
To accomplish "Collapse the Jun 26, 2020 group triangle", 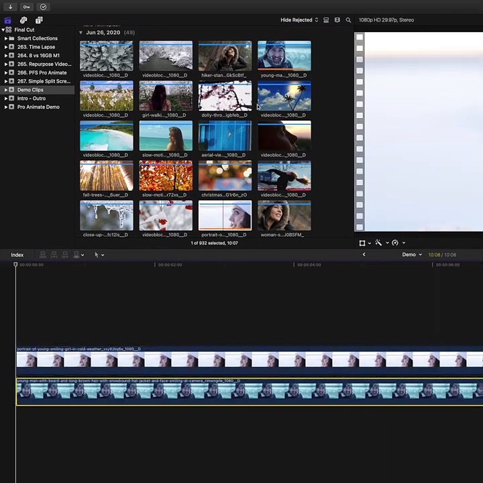I will (80, 33).
